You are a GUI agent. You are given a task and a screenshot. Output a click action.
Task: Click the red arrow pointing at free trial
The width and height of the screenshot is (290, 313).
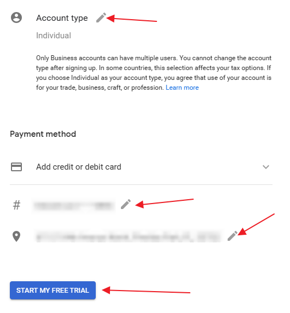(x=146, y=291)
